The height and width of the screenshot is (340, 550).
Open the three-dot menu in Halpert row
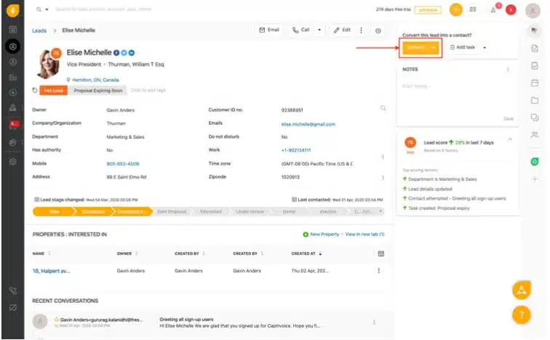click(x=378, y=271)
